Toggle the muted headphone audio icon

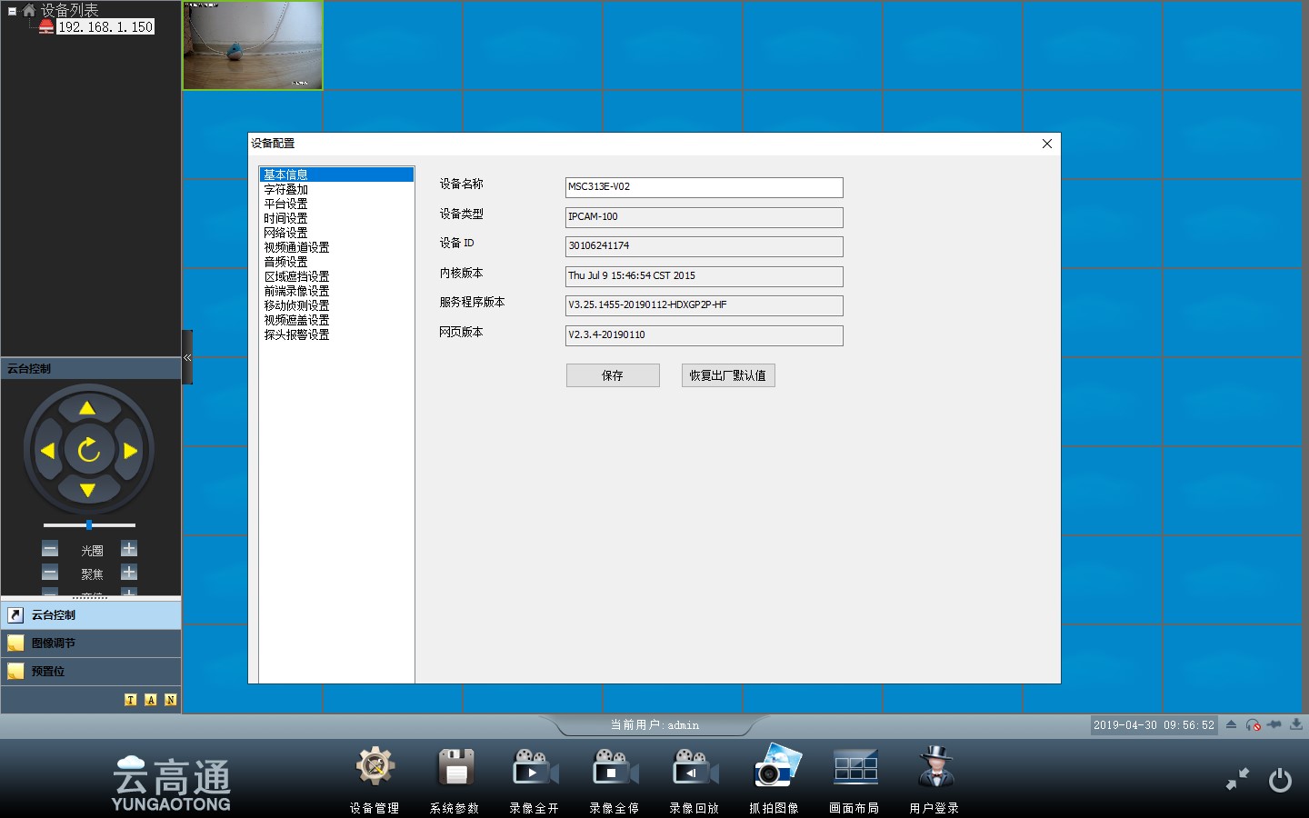(x=1253, y=725)
